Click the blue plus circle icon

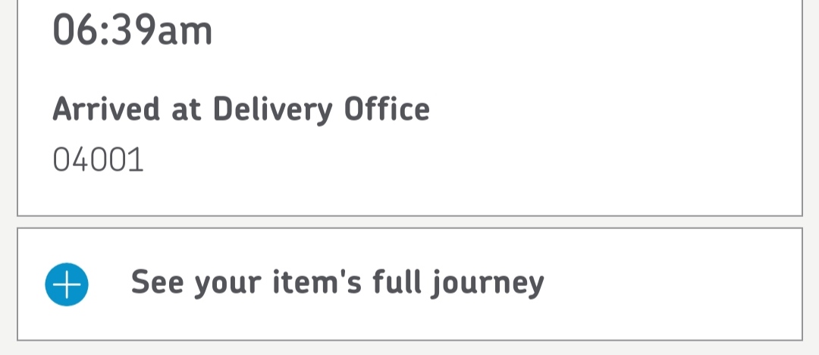coord(67,284)
